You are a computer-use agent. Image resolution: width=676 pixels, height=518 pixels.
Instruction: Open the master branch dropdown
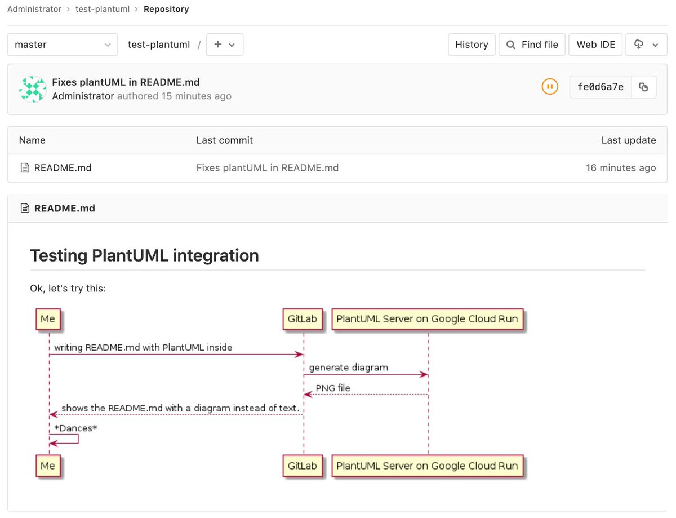[63, 45]
